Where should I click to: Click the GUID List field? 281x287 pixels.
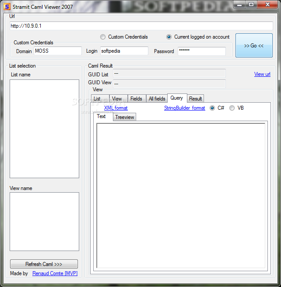tap(169, 73)
